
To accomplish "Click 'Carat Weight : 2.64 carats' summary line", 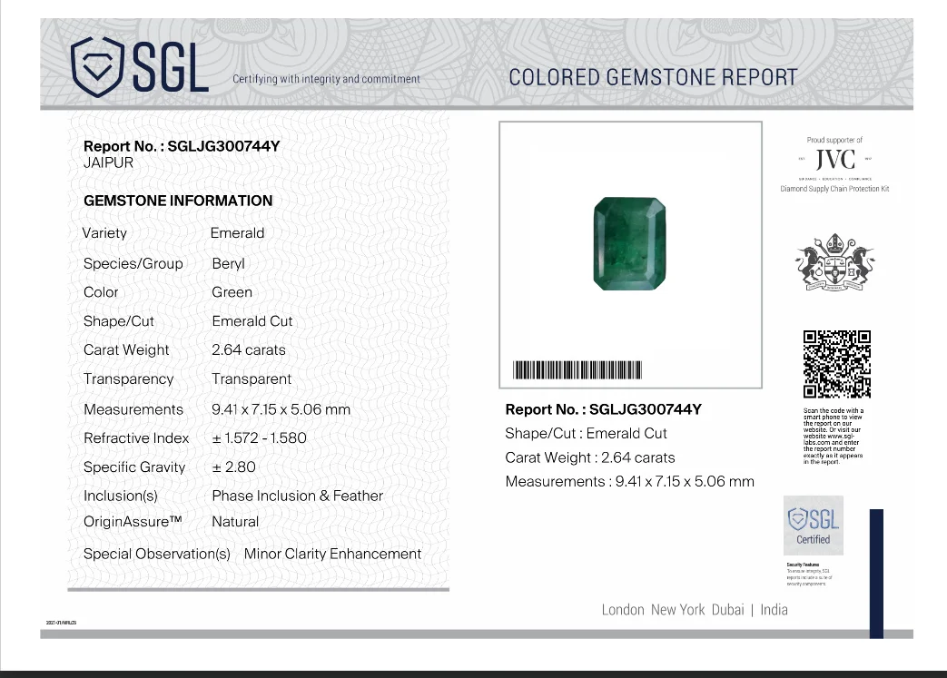I will point(590,457).
